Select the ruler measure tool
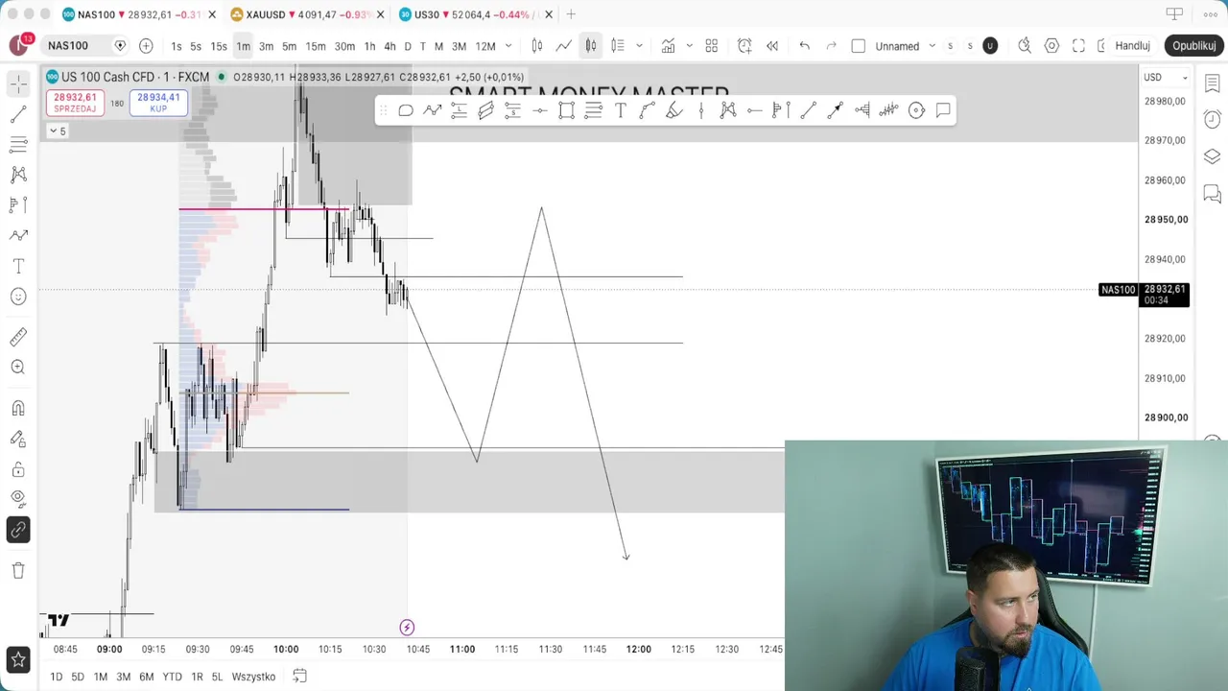The image size is (1228, 691). click(18, 337)
